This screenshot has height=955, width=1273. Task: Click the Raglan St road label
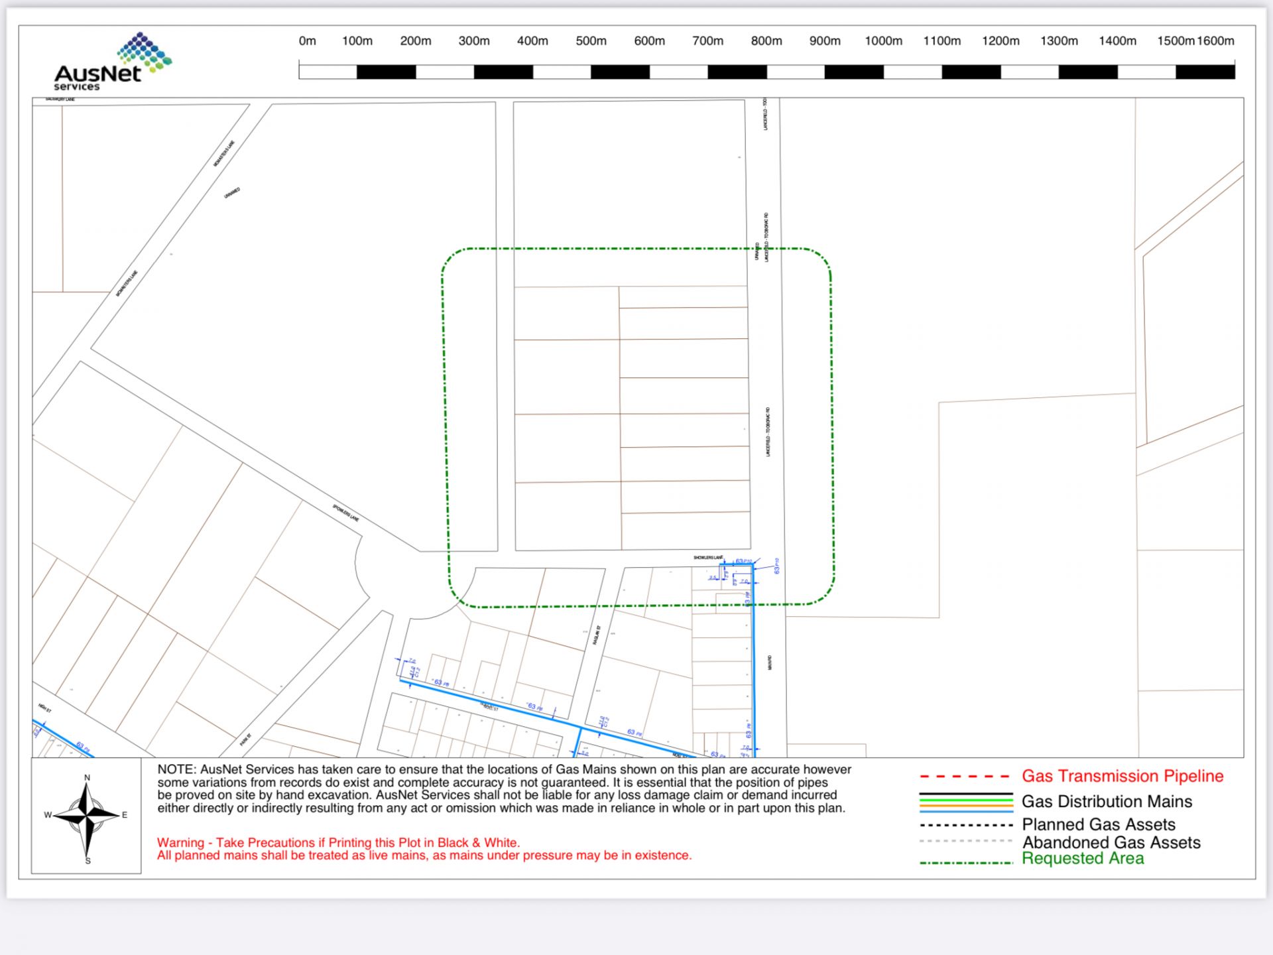point(596,635)
